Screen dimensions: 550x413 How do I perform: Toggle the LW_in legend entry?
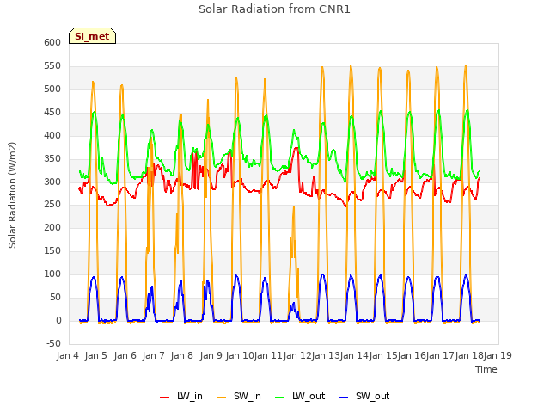[x=181, y=397]
